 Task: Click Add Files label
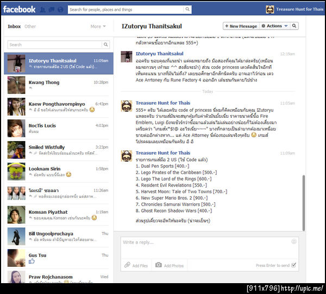tap(140, 266)
